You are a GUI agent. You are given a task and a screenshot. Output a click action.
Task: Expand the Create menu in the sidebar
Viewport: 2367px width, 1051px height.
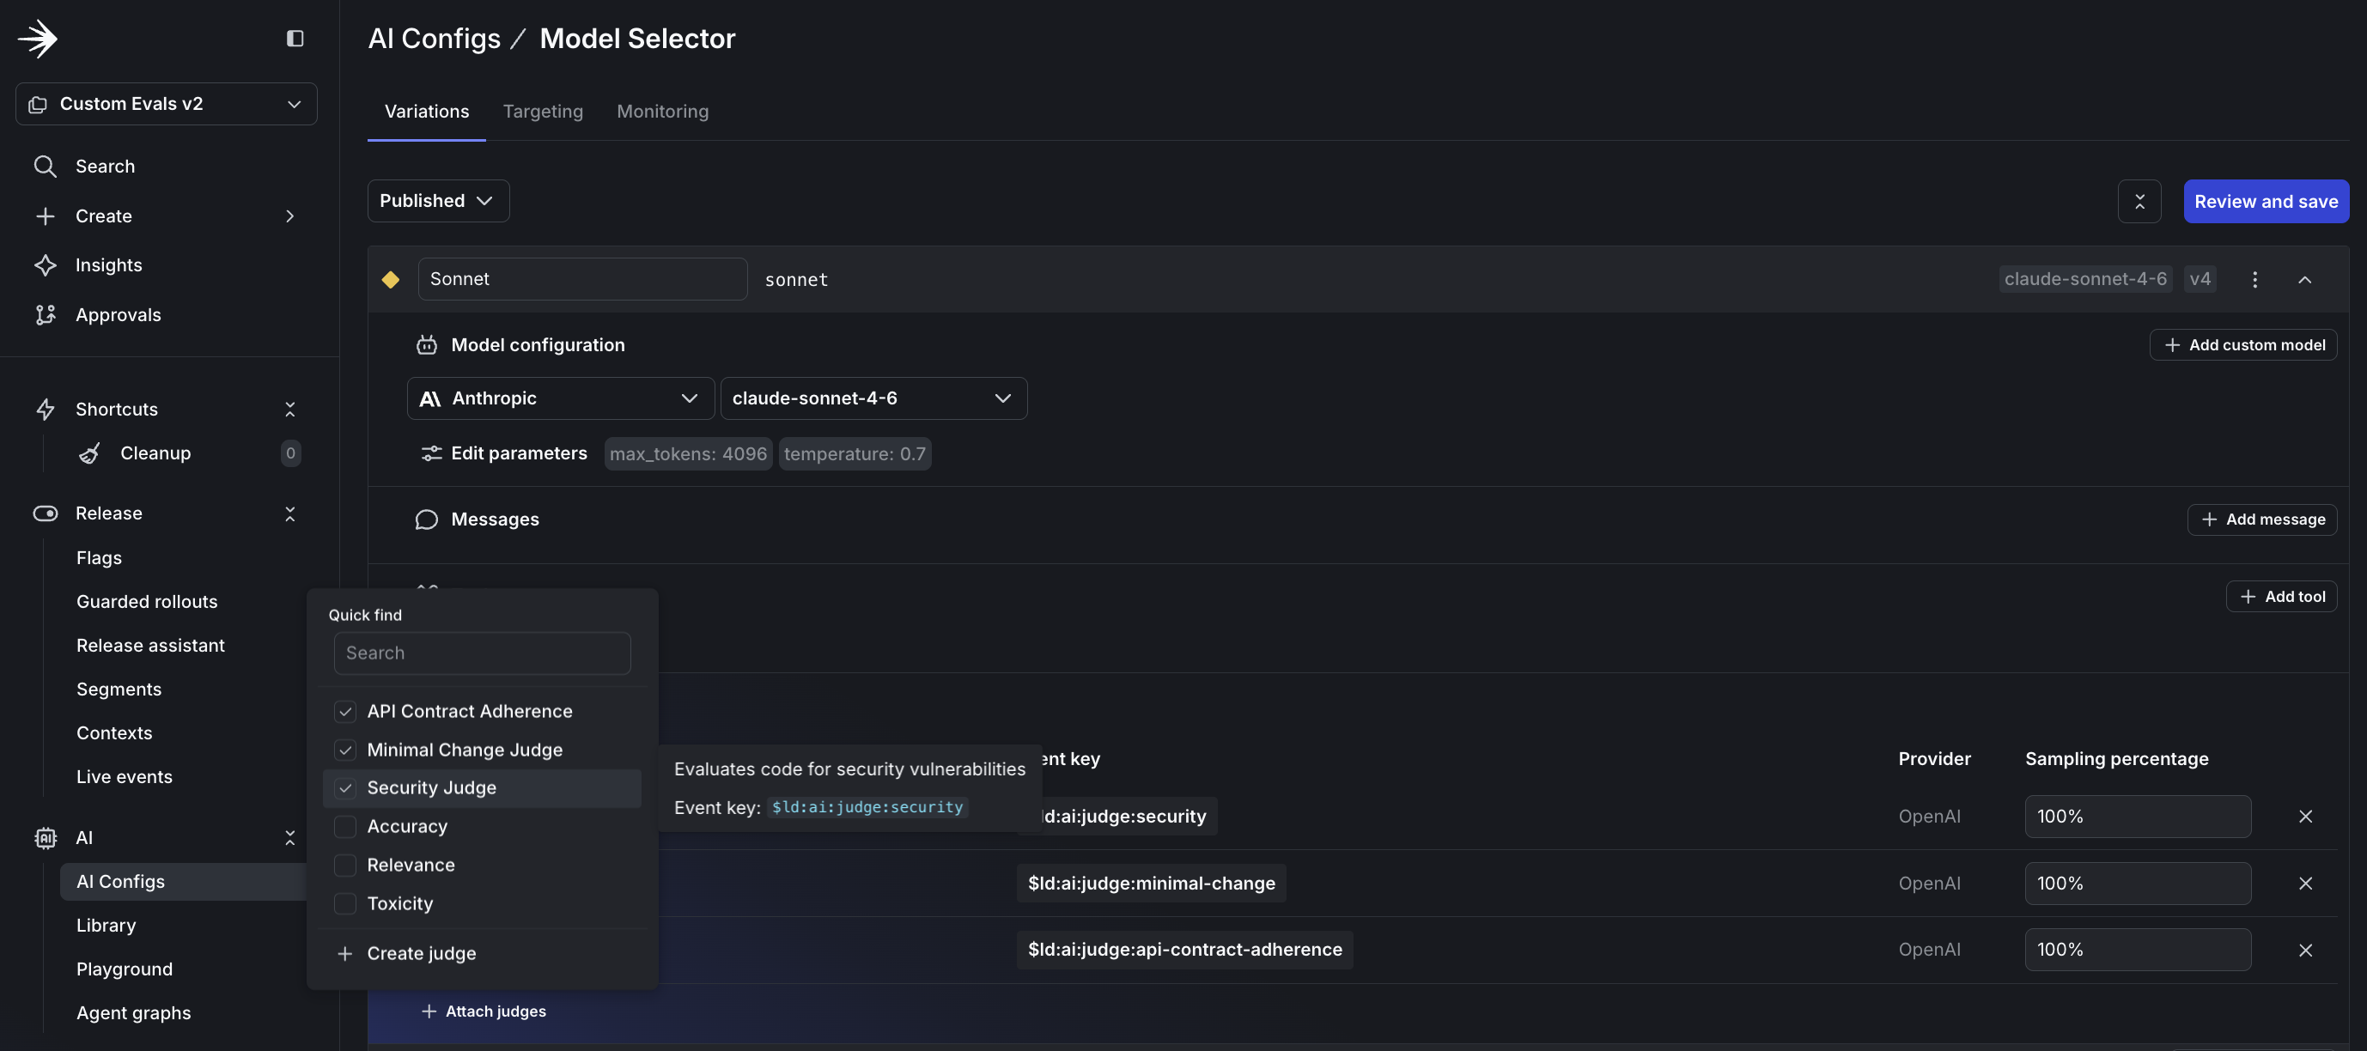point(103,216)
